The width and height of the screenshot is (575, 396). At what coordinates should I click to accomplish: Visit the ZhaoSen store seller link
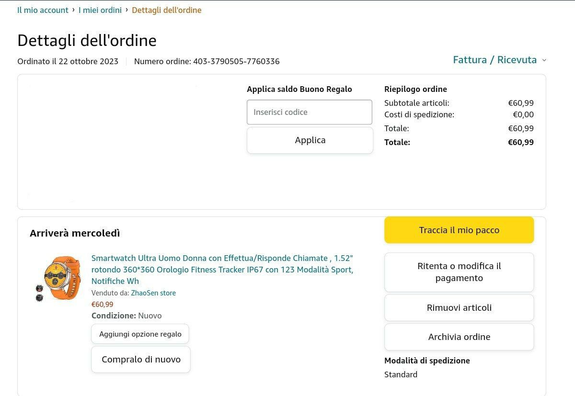pyautogui.click(x=153, y=293)
